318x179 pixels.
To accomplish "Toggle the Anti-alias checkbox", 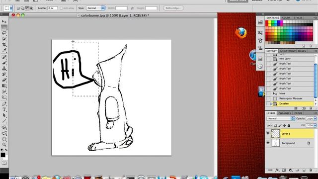I will 61,8.
